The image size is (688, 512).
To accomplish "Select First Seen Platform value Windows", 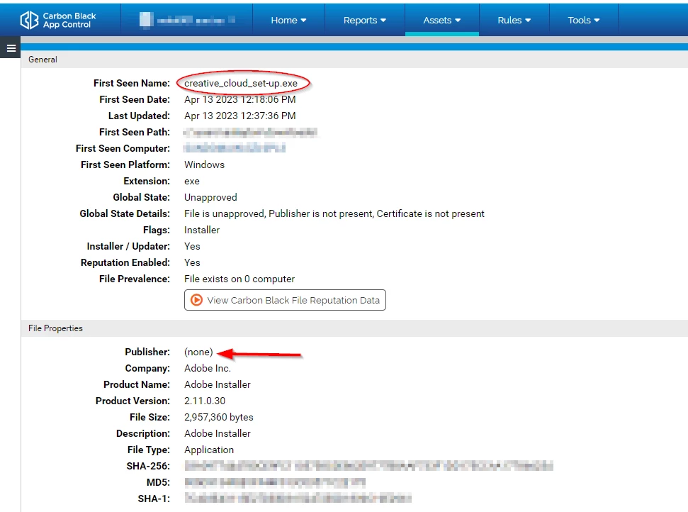I will tap(205, 165).
